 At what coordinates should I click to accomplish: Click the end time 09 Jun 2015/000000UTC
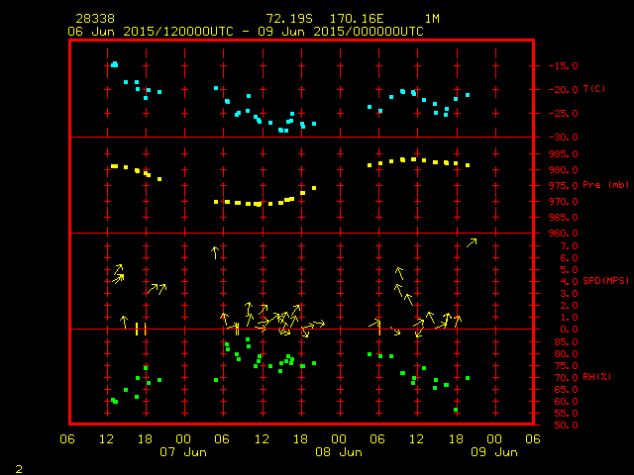click(x=341, y=32)
